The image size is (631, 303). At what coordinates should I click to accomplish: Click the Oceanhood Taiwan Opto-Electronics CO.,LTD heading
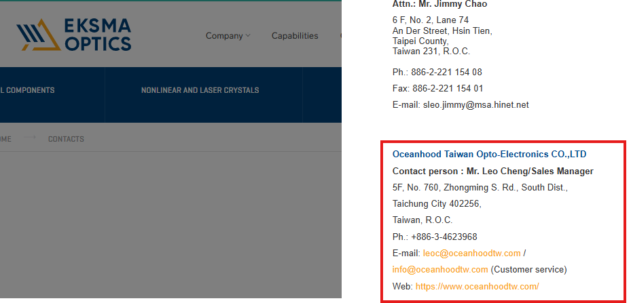(x=489, y=155)
